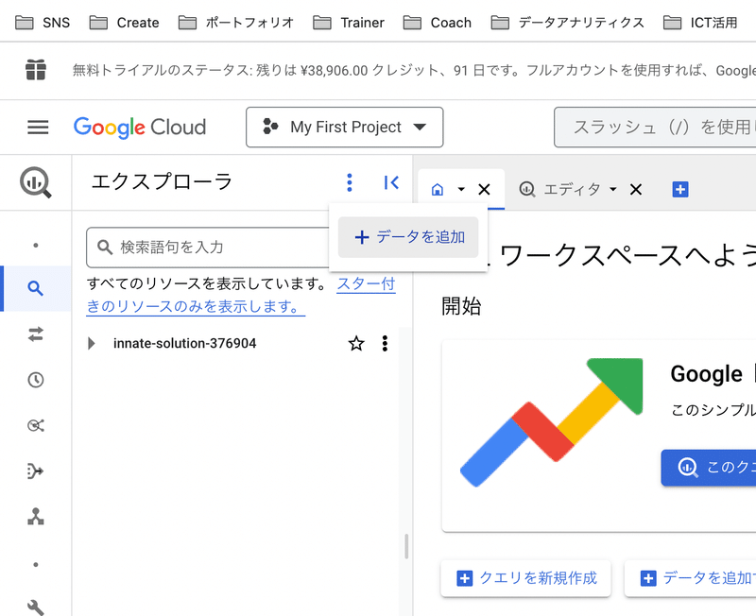Open scheduled queries clock icon in sidebar
756x616 pixels.
[36, 380]
